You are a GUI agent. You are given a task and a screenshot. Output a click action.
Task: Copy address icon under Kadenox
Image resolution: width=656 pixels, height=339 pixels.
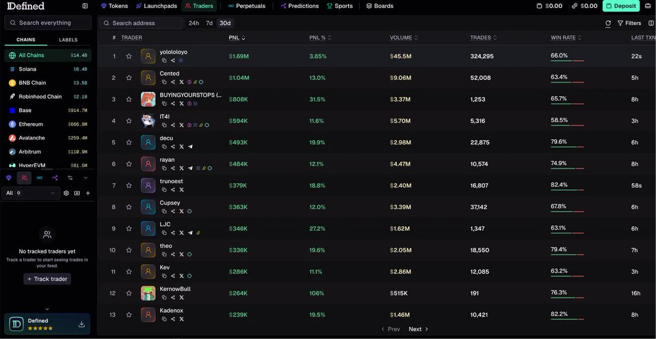coord(164,319)
